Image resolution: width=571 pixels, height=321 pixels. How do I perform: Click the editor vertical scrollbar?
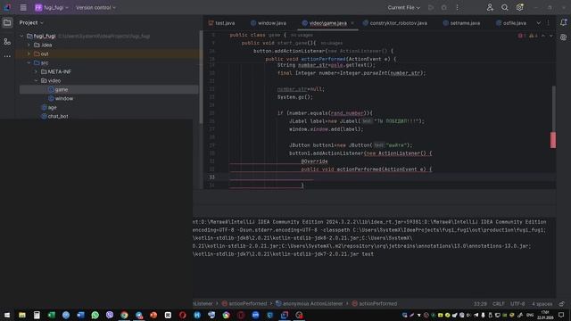click(x=554, y=109)
